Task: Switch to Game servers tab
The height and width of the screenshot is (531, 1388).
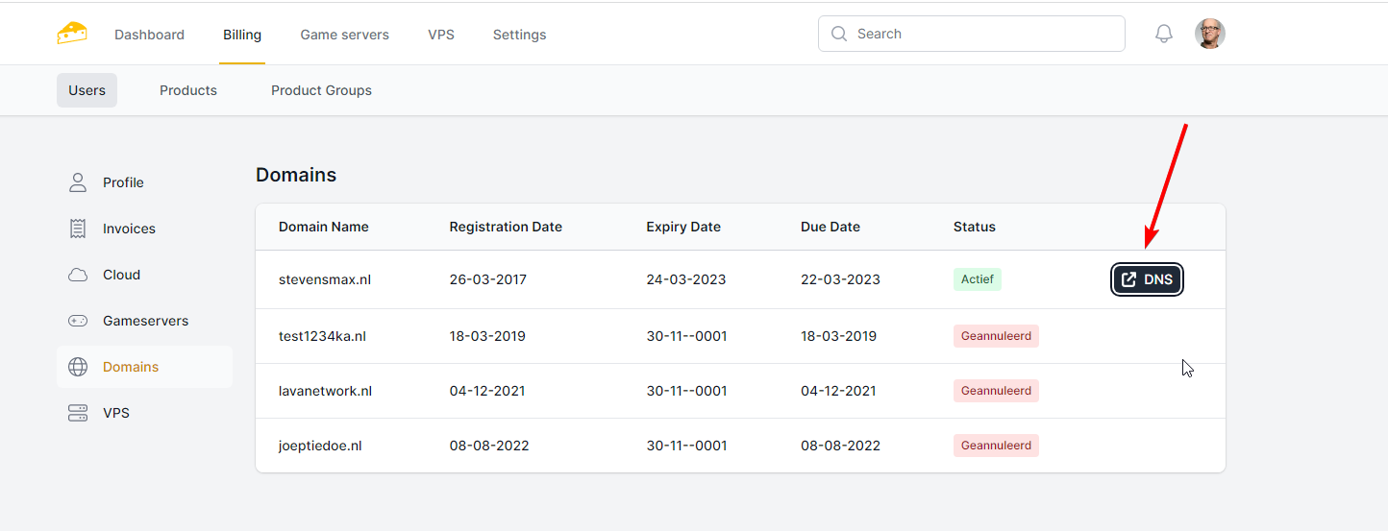Action: click(344, 35)
